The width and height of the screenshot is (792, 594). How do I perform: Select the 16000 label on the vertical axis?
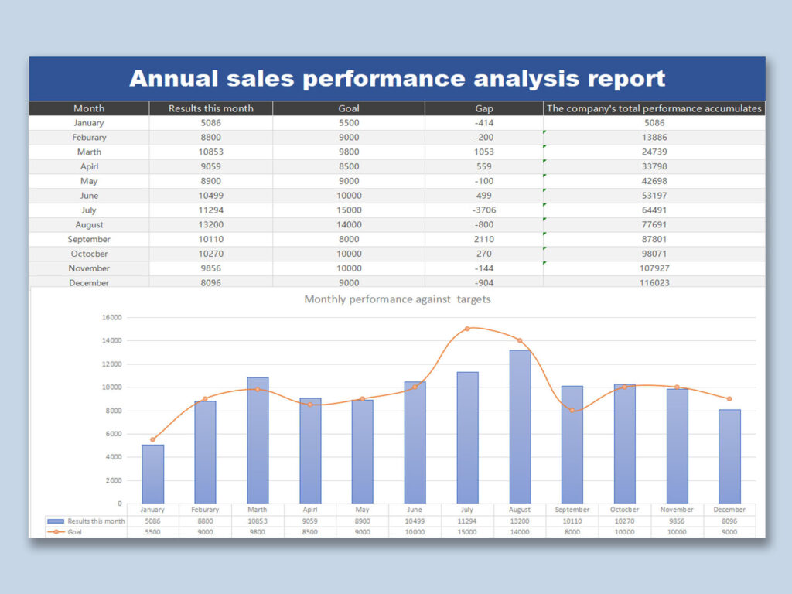click(x=112, y=317)
